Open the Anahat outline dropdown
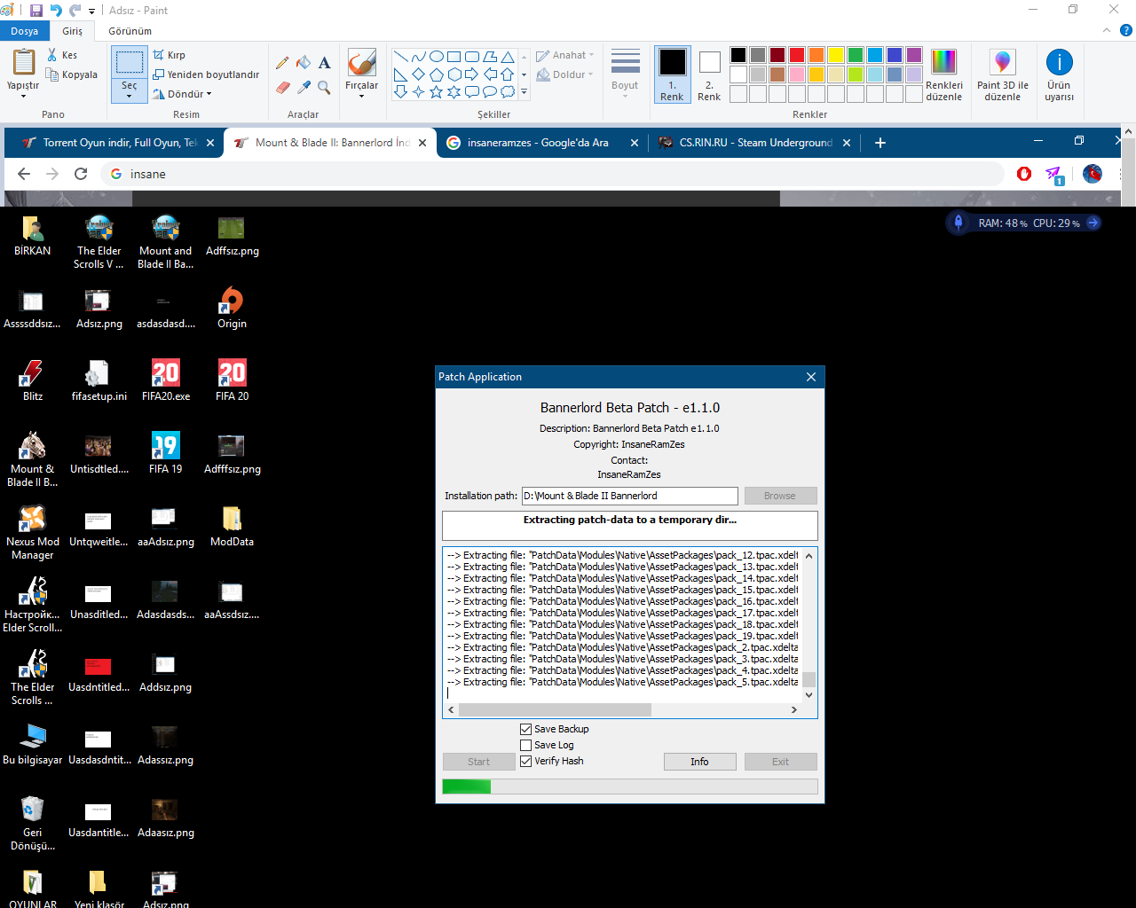Screen dimensions: 1136x908 pyautogui.click(x=565, y=55)
